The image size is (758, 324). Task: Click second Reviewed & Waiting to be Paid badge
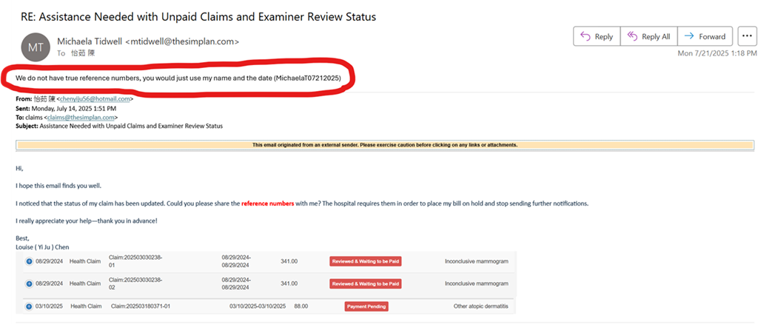click(366, 283)
